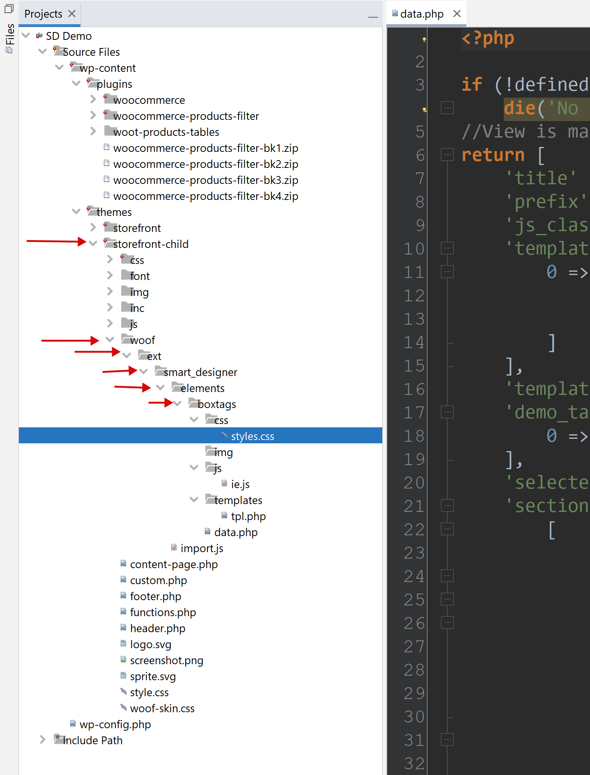The width and height of the screenshot is (590, 775).
Task: Open functions.php in the project tree
Action: 163,612
